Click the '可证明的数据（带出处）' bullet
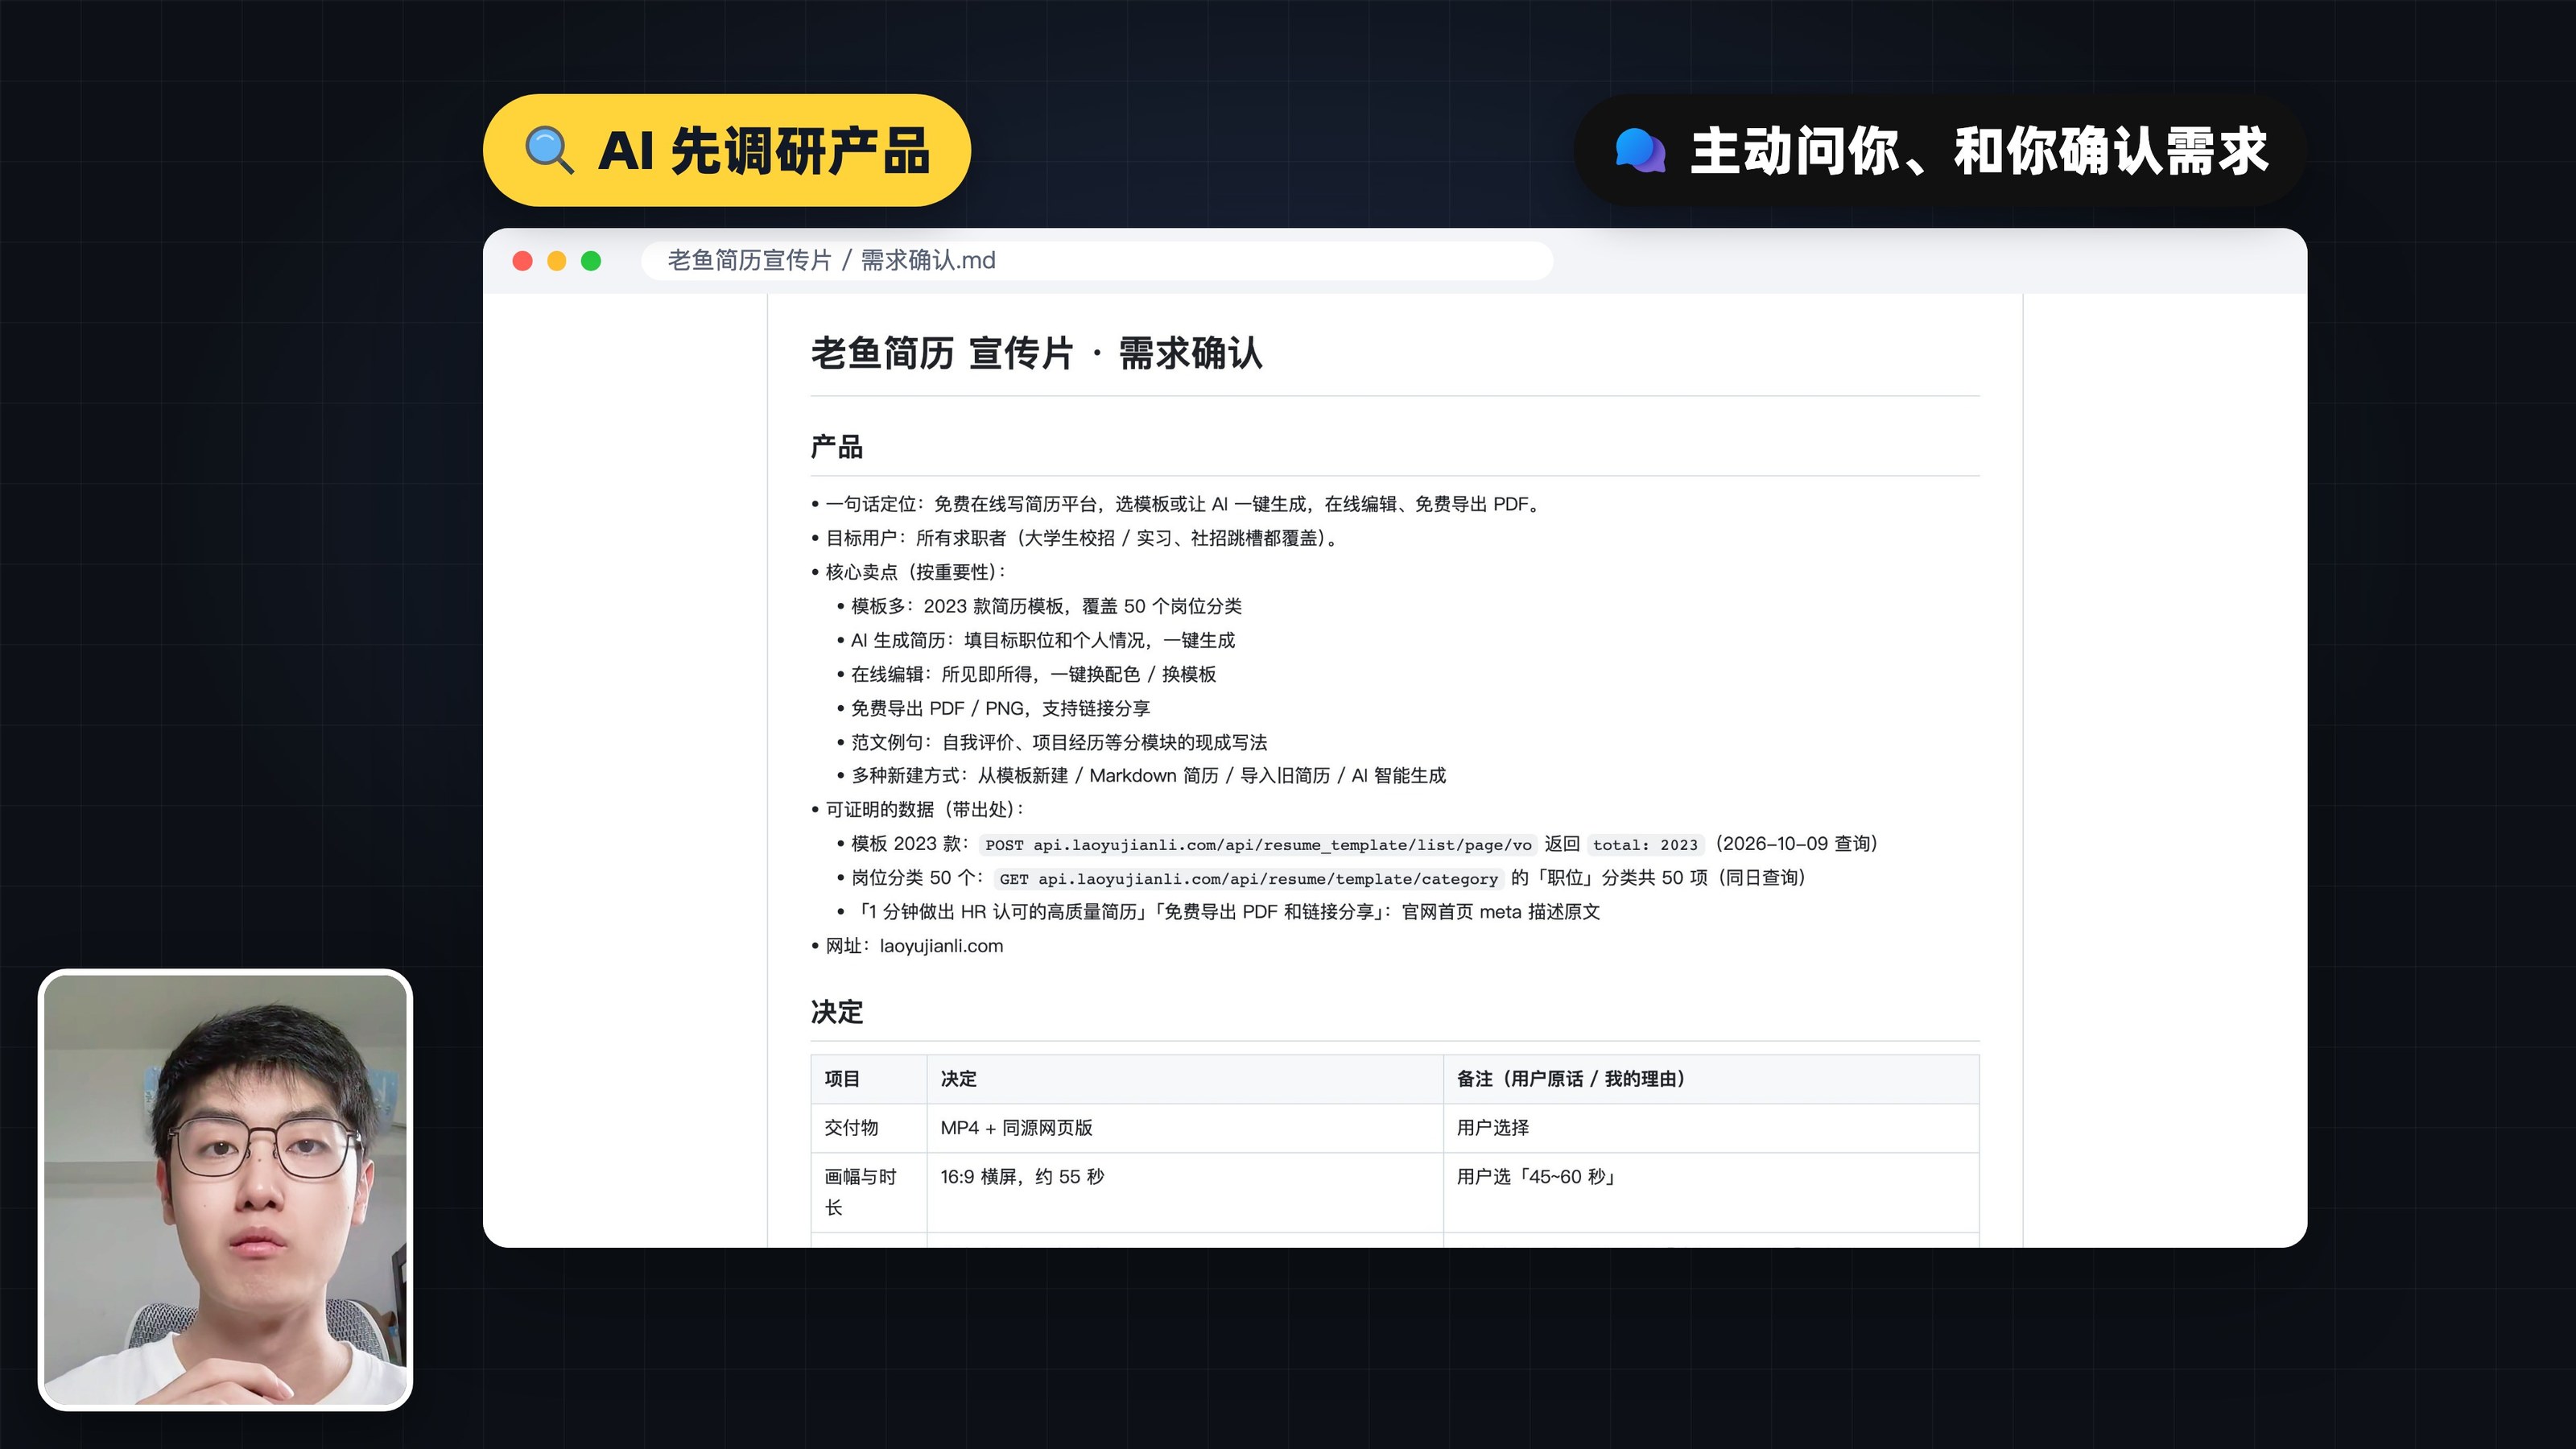 tap(918, 810)
